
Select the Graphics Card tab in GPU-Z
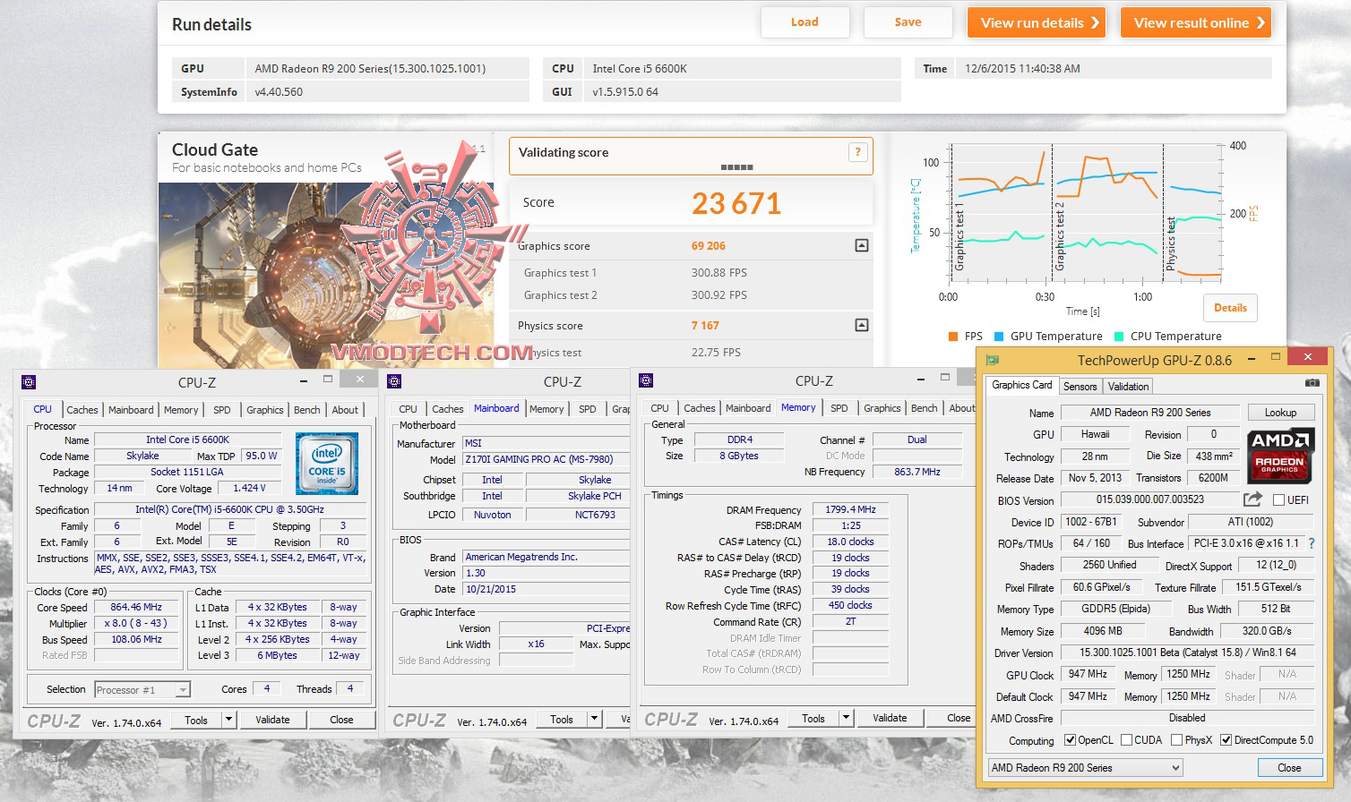(x=1021, y=385)
